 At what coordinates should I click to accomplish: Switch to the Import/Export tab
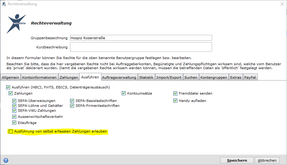pyautogui.click(x=169, y=77)
